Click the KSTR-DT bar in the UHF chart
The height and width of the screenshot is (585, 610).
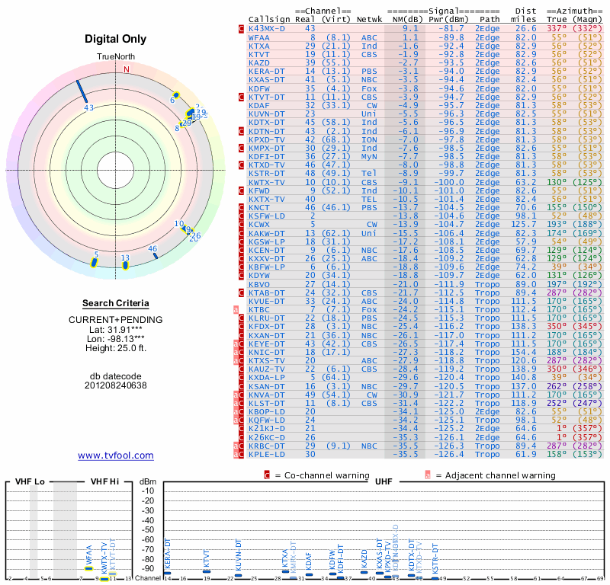(x=435, y=579)
